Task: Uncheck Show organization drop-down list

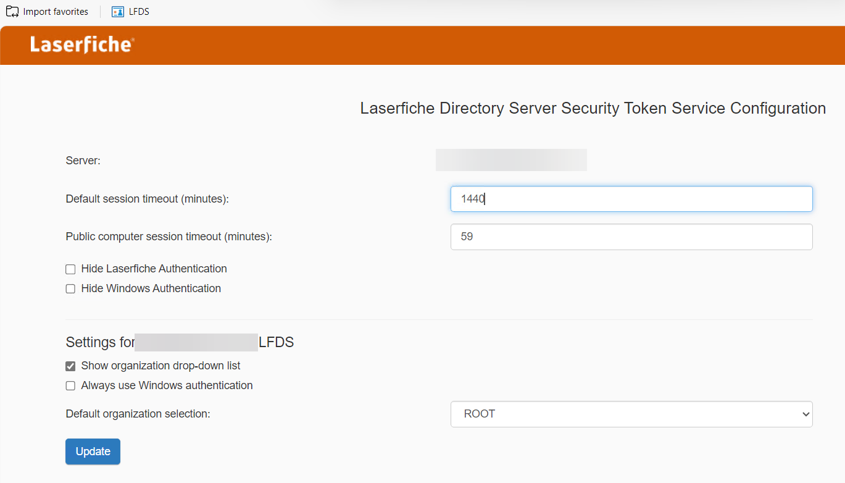Action: (70, 366)
